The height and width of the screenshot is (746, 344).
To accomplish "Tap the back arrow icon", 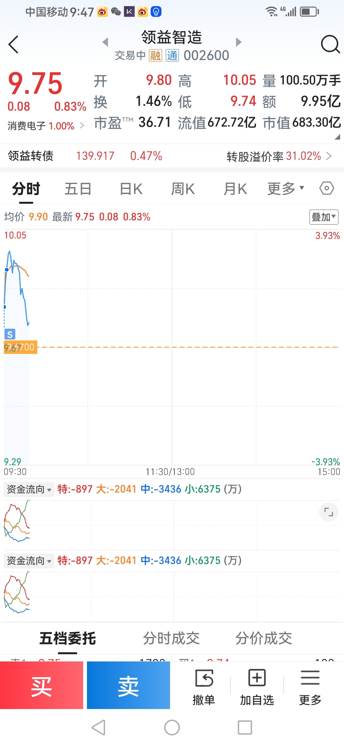I will [13, 44].
